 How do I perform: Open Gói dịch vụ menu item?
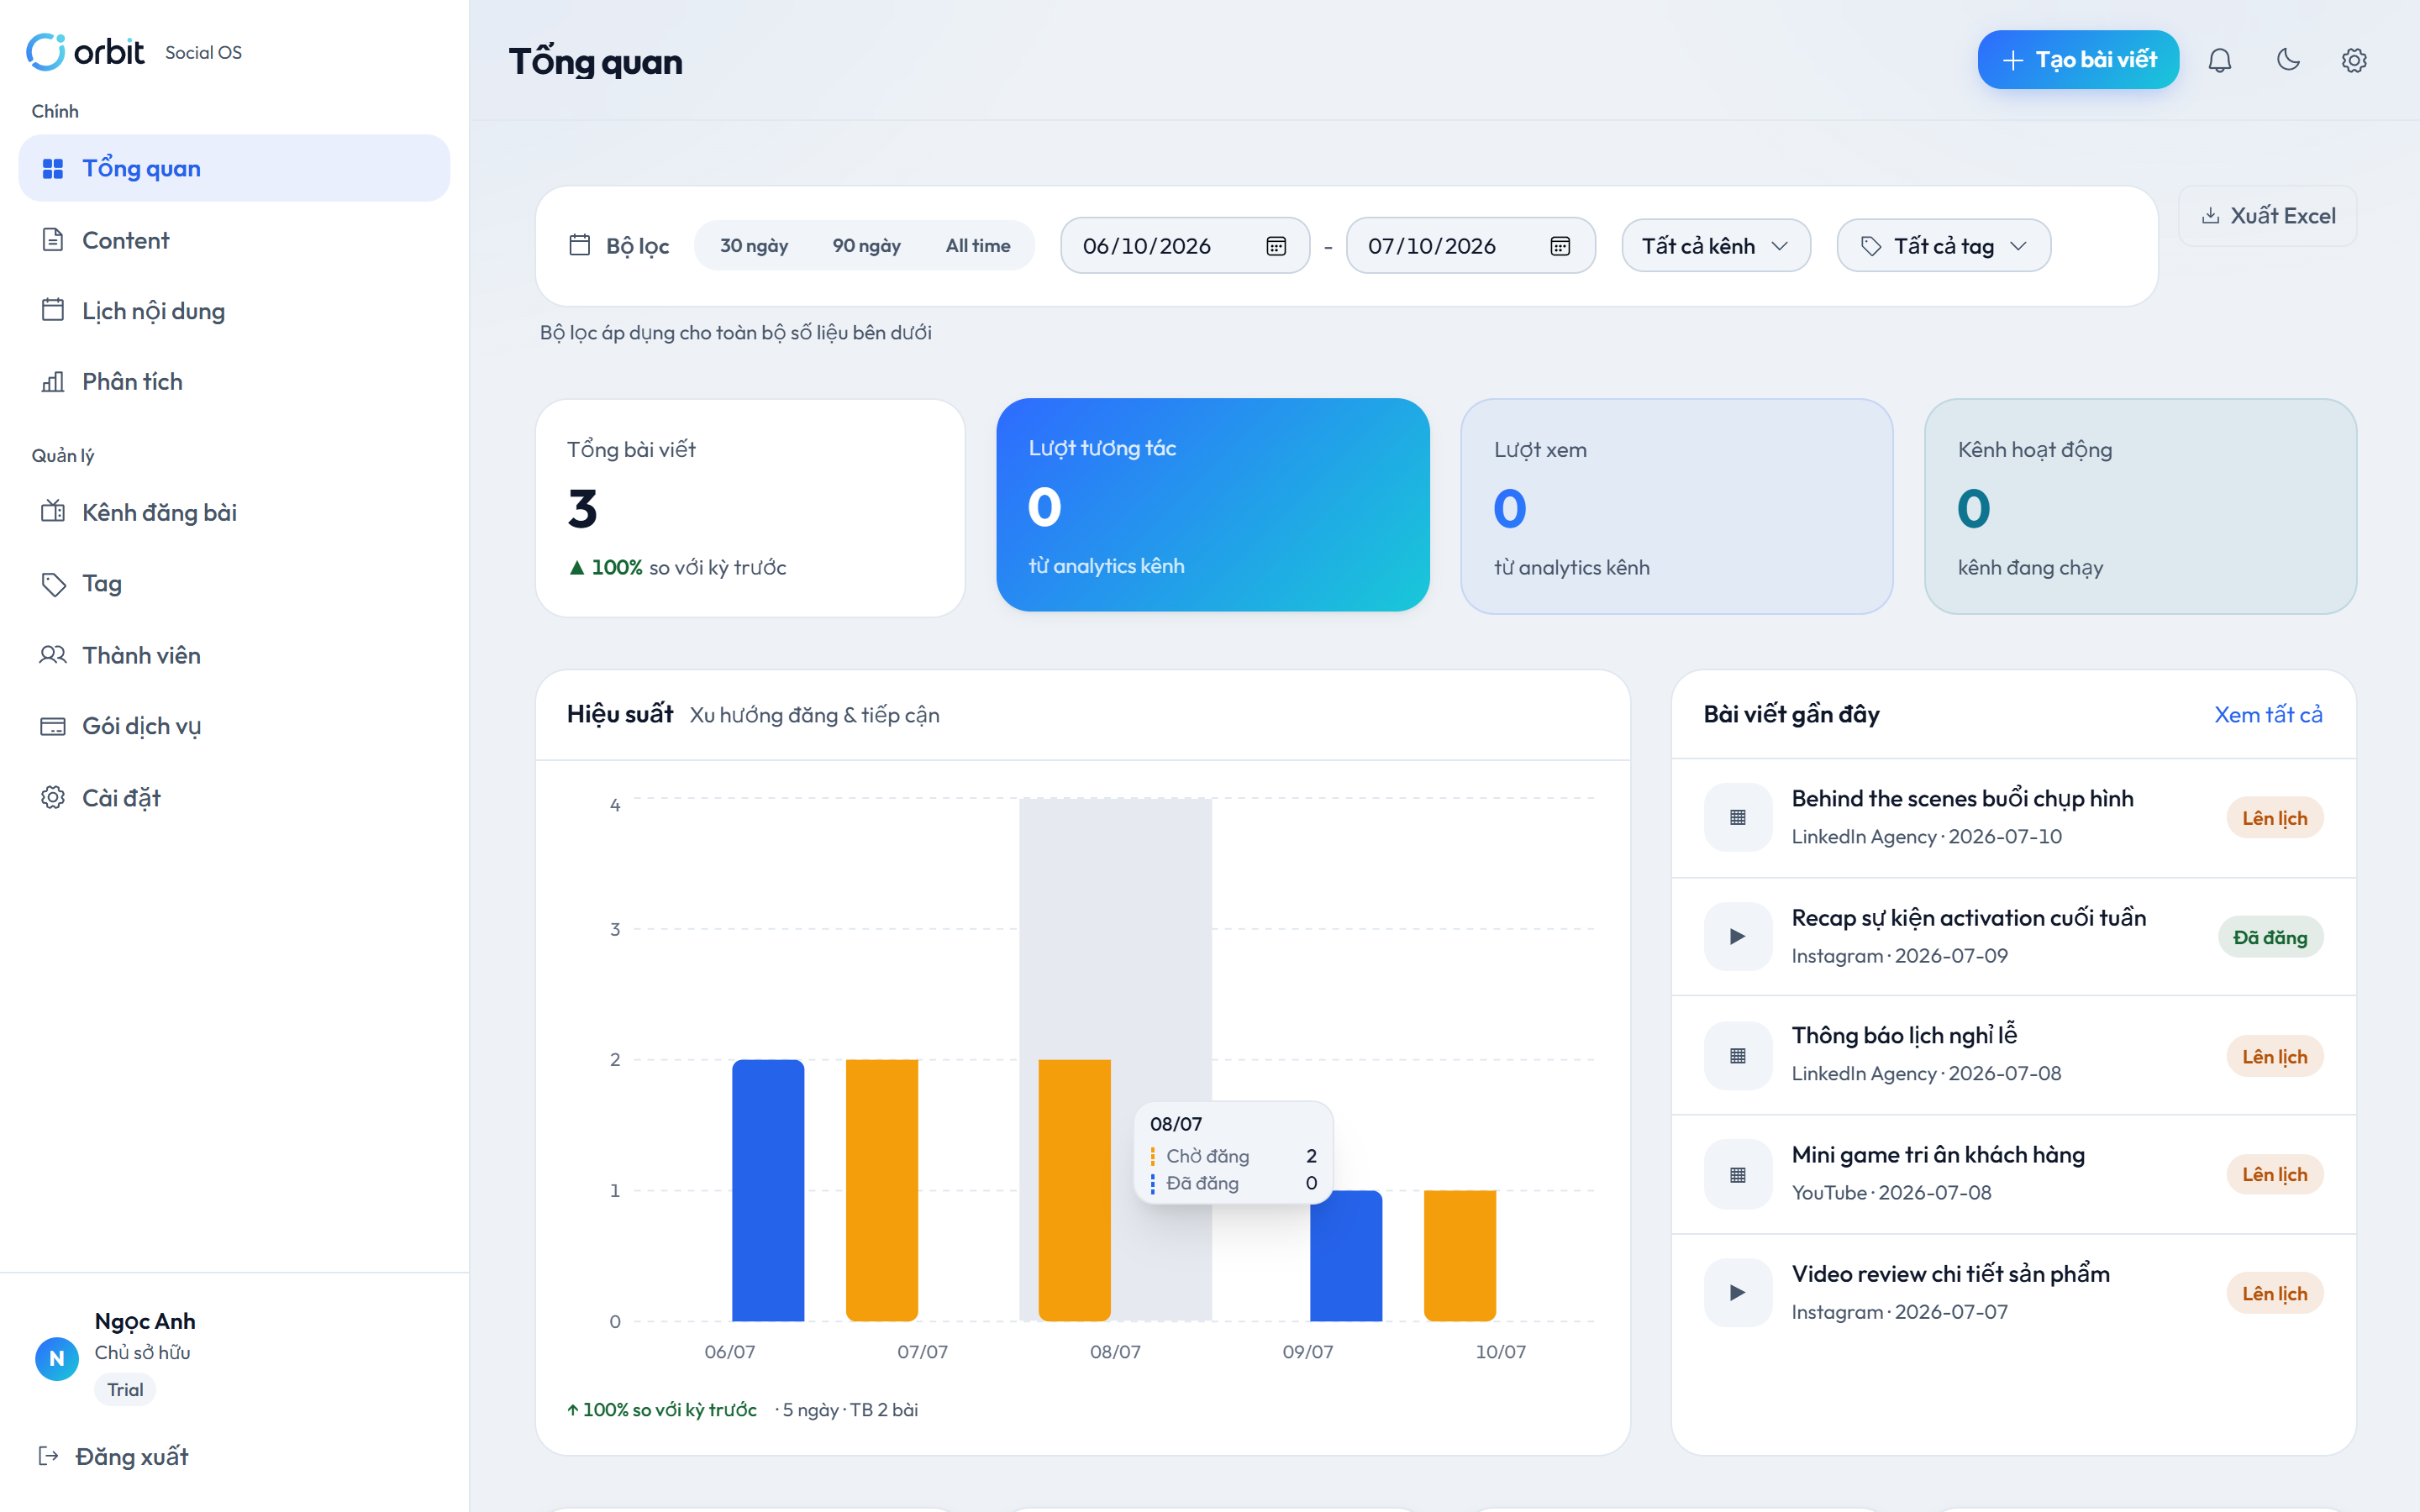tap(234, 726)
